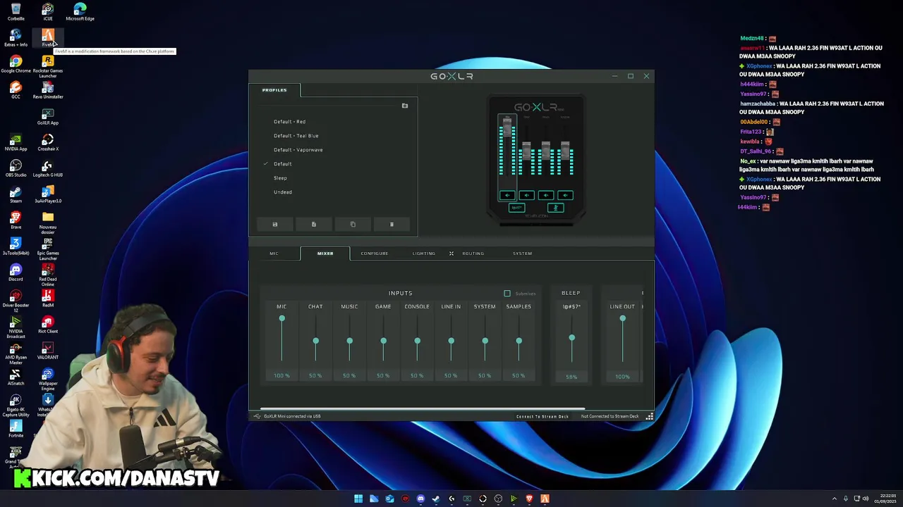Click the bleep button on the GoXLR device image
The height and width of the screenshot is (507, 903).
[x=516, y=208]
